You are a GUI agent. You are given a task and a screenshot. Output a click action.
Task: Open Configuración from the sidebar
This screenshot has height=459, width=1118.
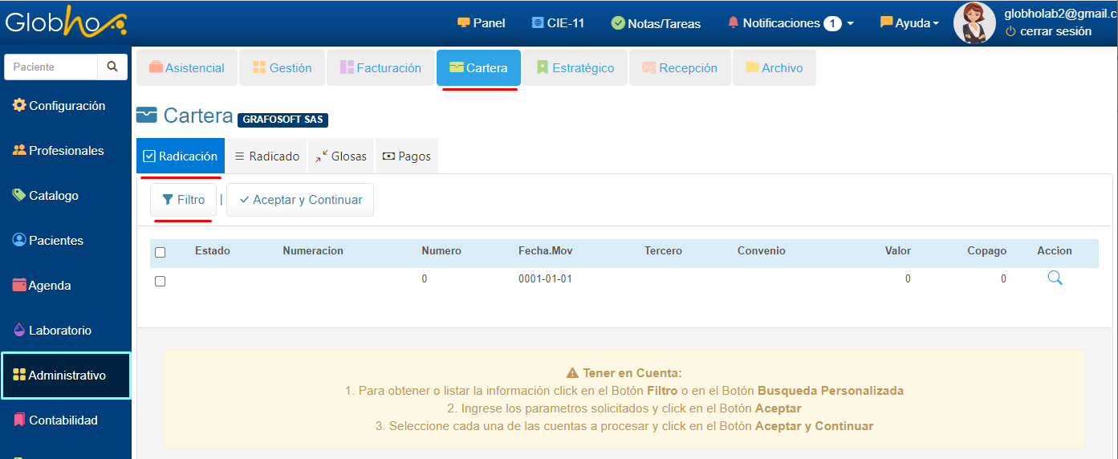pyautogui.click(x=66, y=106)
